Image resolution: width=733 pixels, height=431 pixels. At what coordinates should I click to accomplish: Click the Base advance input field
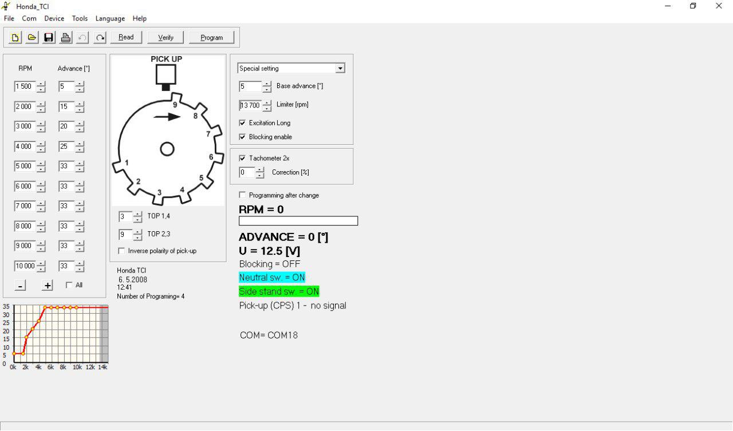point(250,86)
